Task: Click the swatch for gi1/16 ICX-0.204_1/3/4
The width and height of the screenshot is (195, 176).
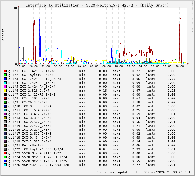Action: (x=5, y=130)
